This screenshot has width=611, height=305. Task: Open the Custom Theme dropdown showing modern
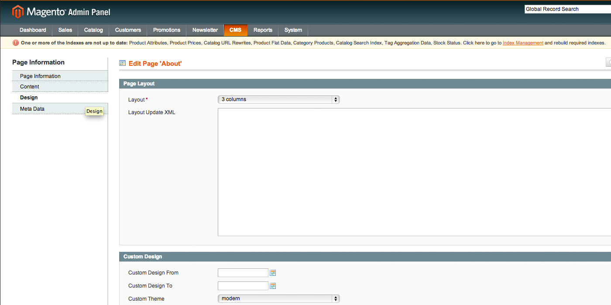(x=278, y=298)
